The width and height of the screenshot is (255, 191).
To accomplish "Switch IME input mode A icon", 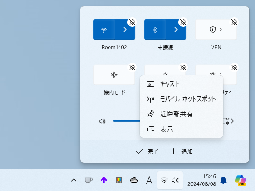I will tap(149, 180).
